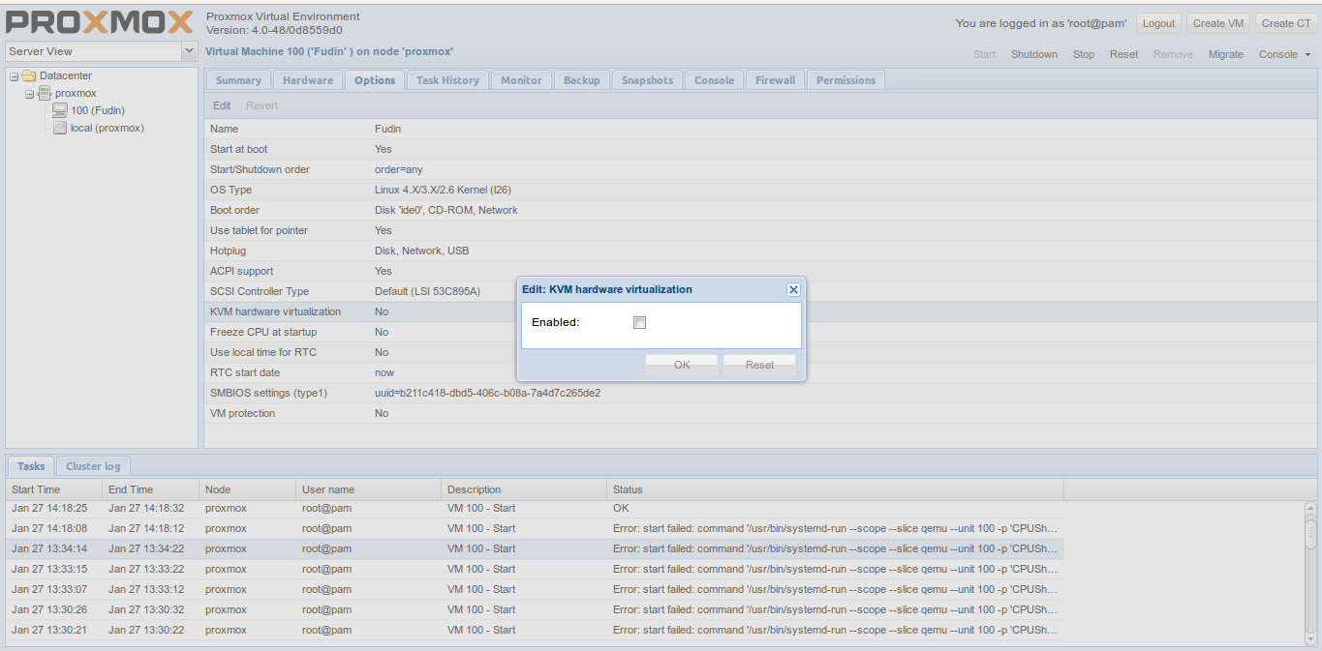Open the Backup tab
This screenshot has height=651, width=1322.
click(582, 80)
